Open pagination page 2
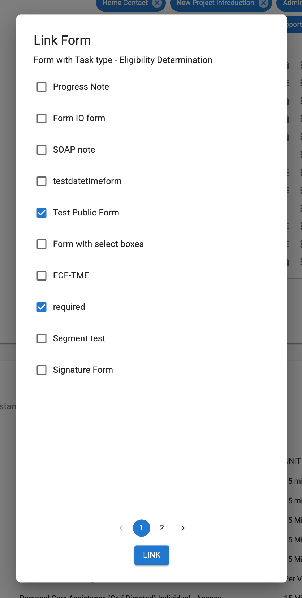The height and width of the screenshot is (598, 302). click(x=162, y=528)
